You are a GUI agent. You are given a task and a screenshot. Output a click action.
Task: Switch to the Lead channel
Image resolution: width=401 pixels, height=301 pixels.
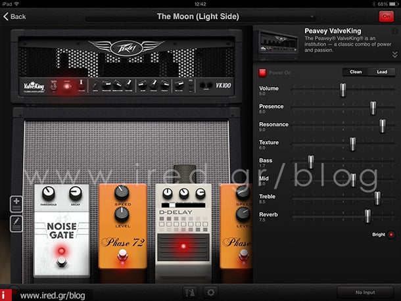(x=381, y=72)
